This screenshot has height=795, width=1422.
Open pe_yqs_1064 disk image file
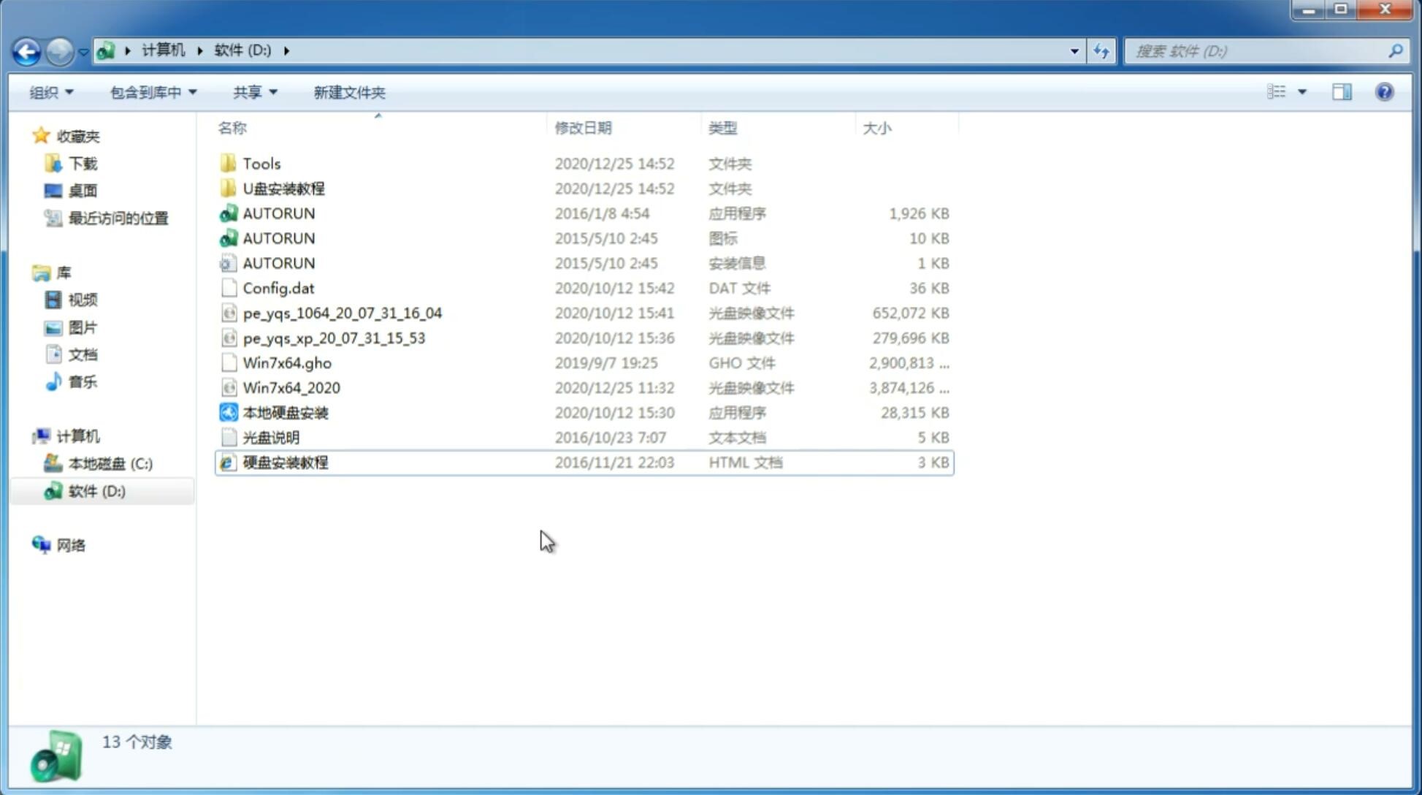point(342,313)
